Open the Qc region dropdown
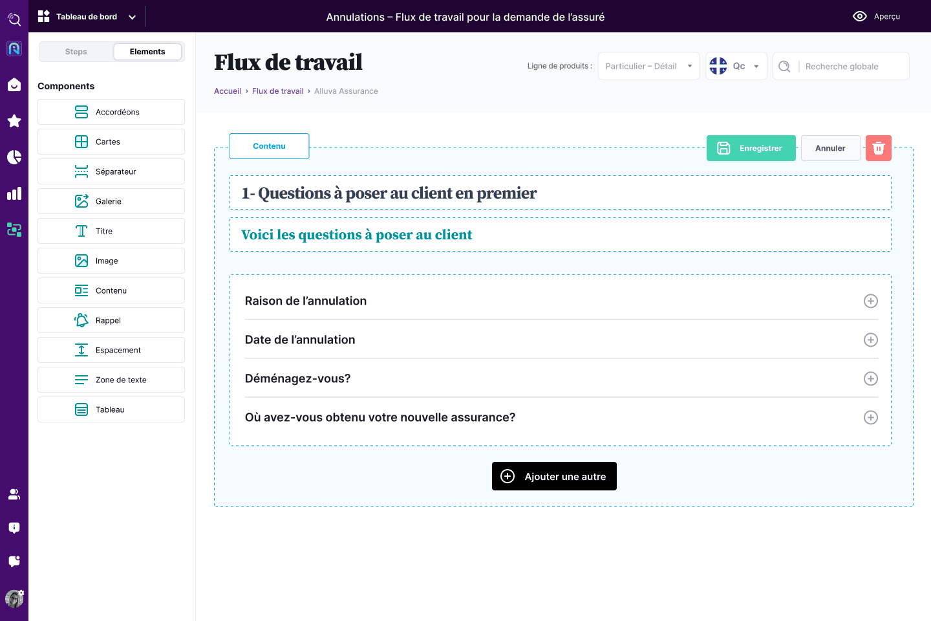This screenshot has width=931, height=621. [x=736, y=66]
